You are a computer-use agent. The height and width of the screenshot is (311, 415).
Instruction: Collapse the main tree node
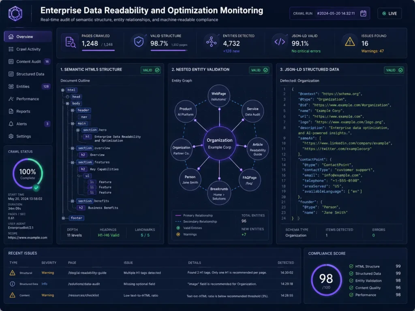[x=72, y=124]
